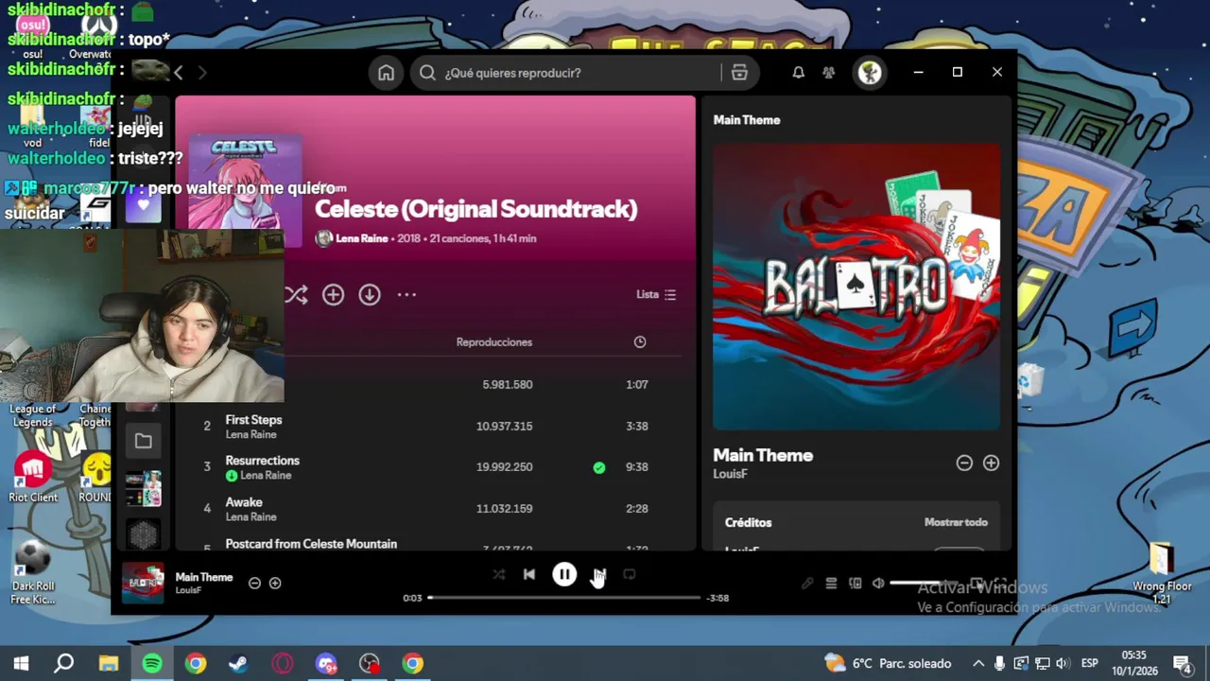Open the folder icon in Spotify sidebar

pyautogui.click(x=144, y=441)
